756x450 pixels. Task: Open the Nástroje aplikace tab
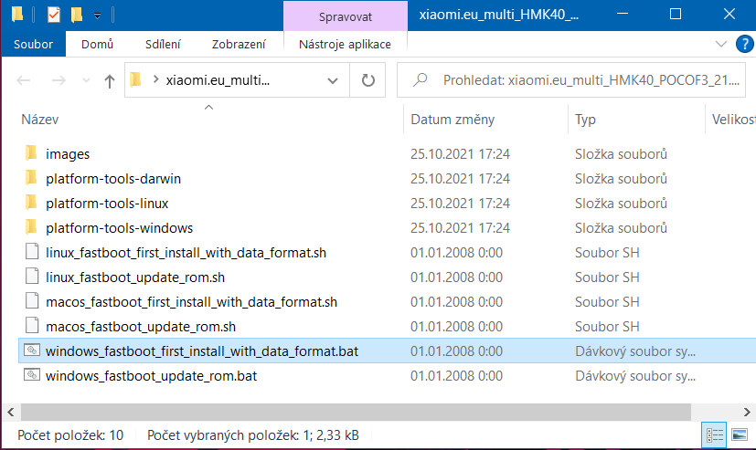pos(345,45)
